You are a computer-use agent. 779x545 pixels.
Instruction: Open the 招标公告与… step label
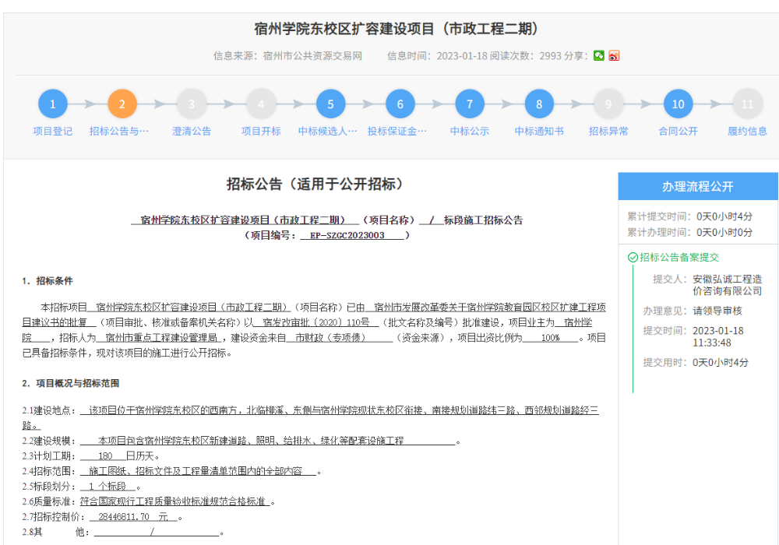pyautogui.click(x=119, y=131)
